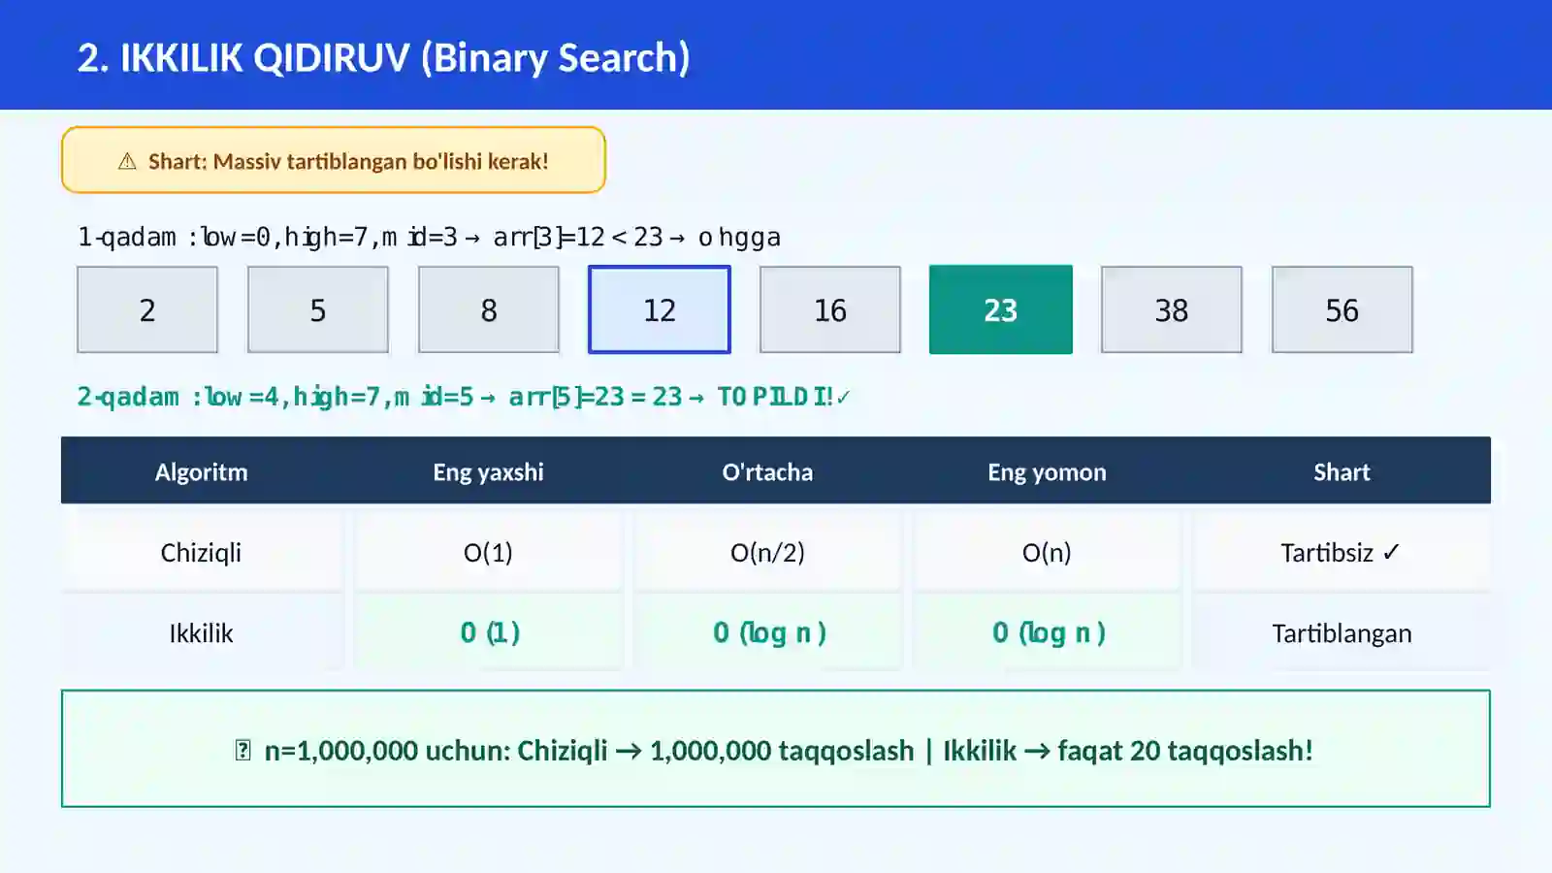The height and width of the screenshot is (873, 1552).
Task: Select the array cell containing 8
Action: click(489, 309)
